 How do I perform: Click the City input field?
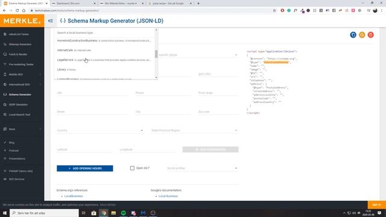[x=163, y=112]
